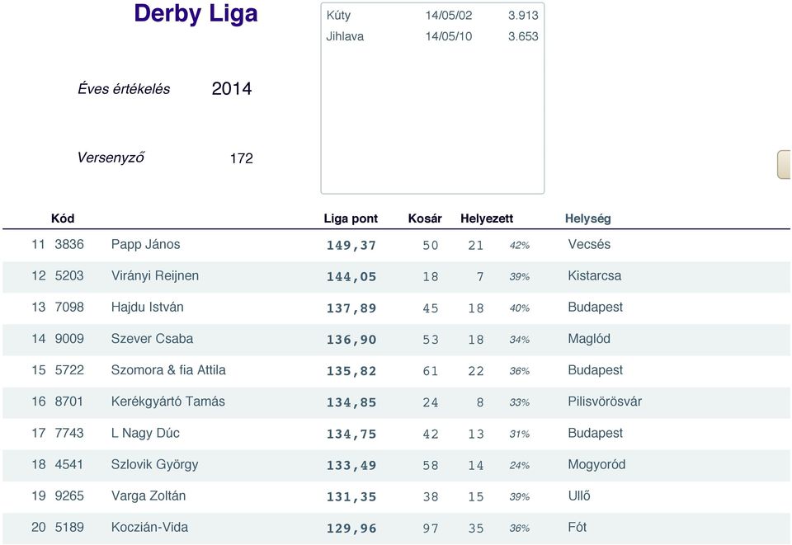Select the L Nagy Dúc row

(396, 434)
